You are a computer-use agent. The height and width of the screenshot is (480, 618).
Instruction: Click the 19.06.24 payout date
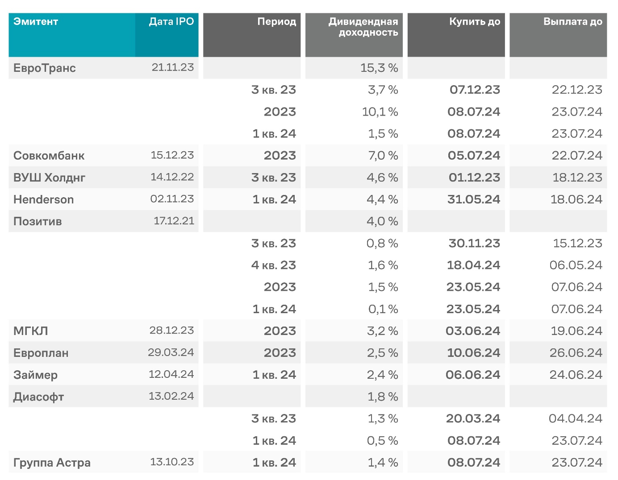[577, 331]
